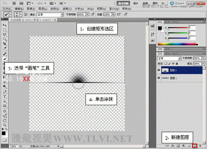Toggle visibility of 图层 1
207x149 pixels.
[x=159, y=78]
